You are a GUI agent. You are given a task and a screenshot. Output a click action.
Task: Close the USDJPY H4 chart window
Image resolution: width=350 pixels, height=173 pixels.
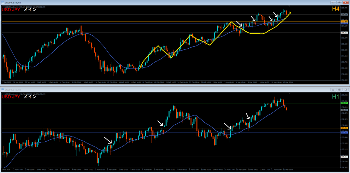(345, 2)
